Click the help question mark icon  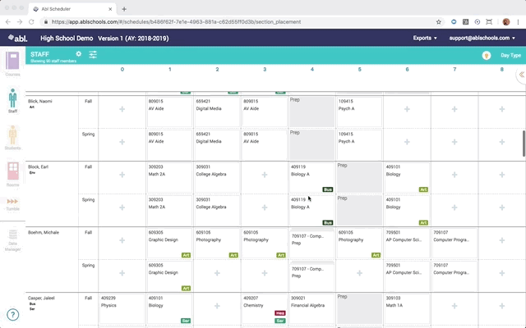coord(13,314)
